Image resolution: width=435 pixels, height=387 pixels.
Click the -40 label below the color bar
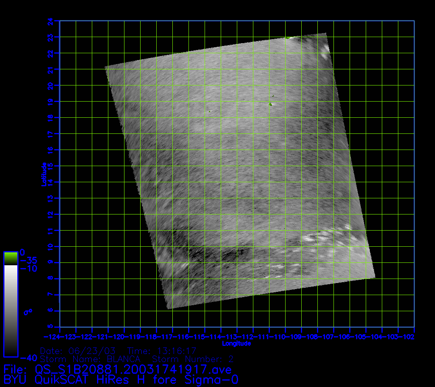coord(28,358)
